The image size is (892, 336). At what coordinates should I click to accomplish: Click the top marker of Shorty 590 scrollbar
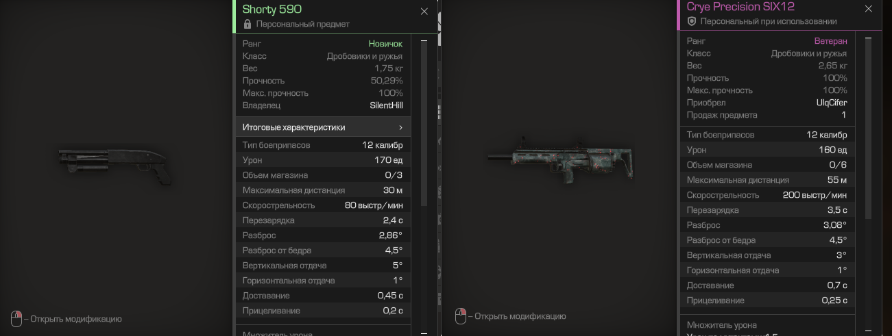[424, 40]
